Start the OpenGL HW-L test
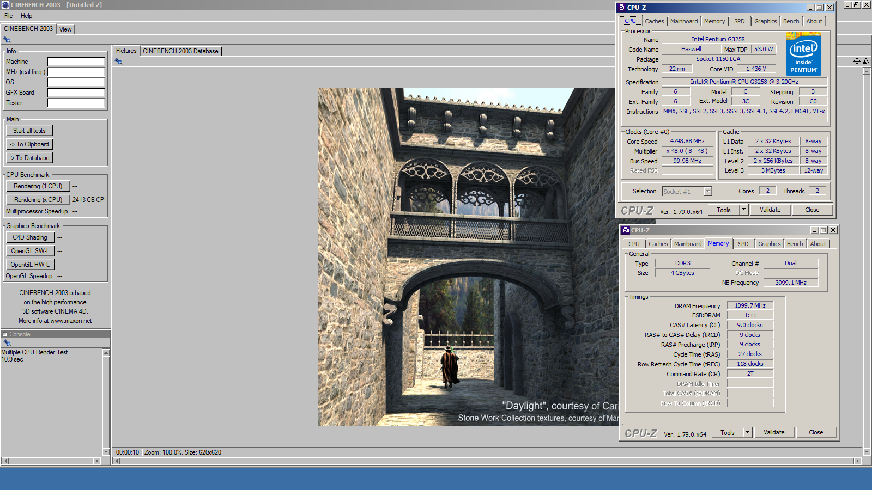Screen dimensions: 872x490 31,265
